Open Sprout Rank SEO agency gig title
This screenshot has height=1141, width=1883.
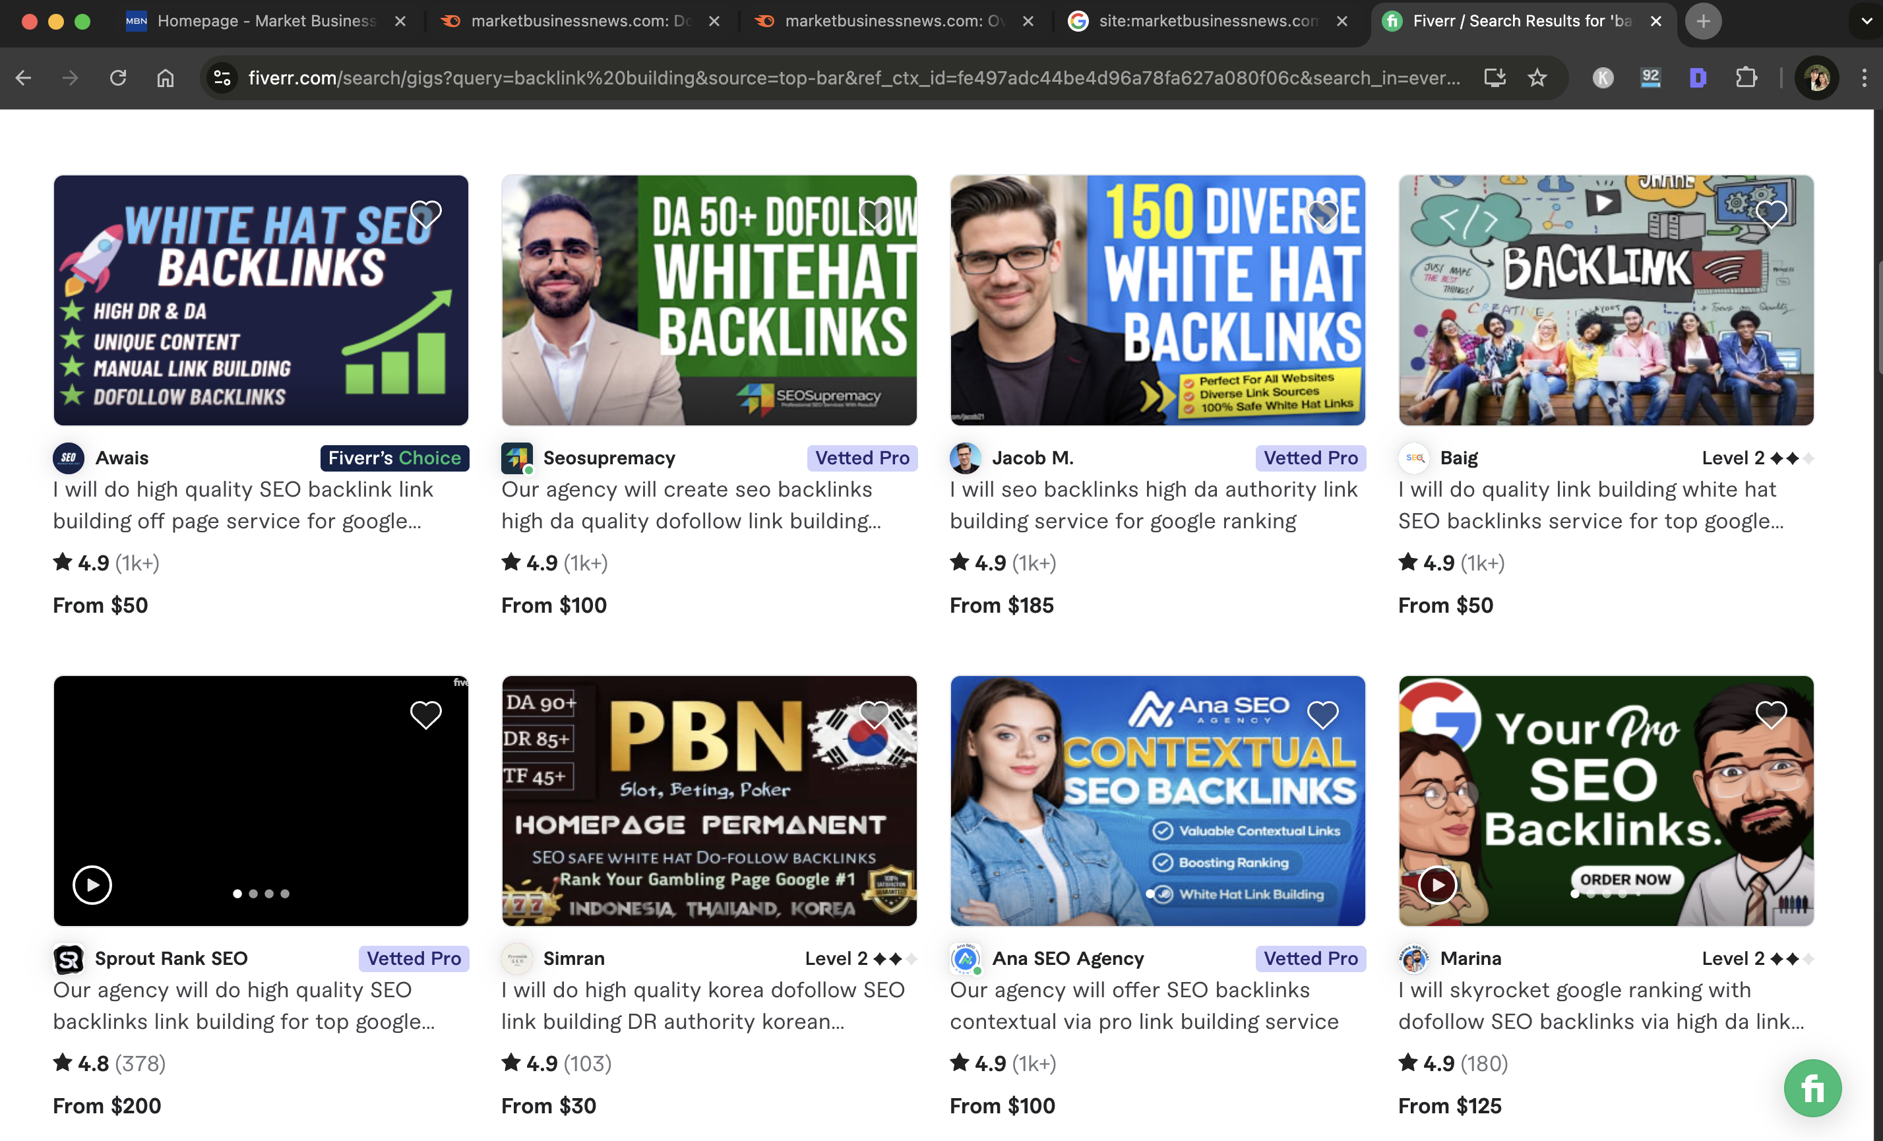click(244, 1005)
